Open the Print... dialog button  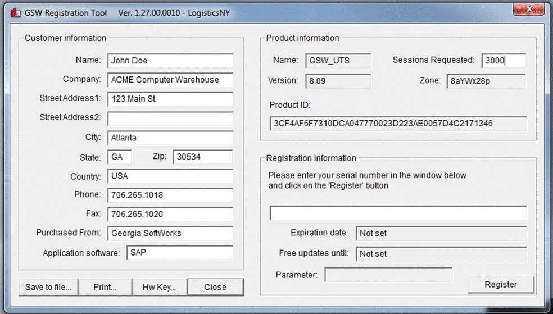[x=105, y=287]
